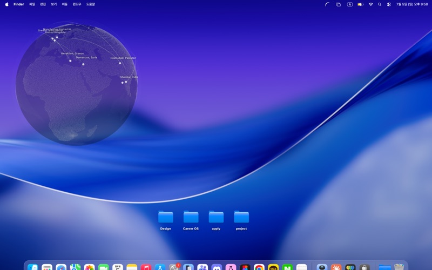The image size is (432, 270).
Task: Open the Finder menu in menu bar
Action: click(x=19, y=4)
